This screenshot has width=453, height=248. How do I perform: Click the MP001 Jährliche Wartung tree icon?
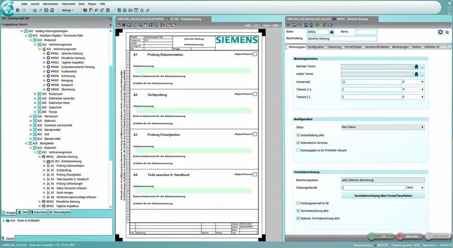[x=48, y=53]
